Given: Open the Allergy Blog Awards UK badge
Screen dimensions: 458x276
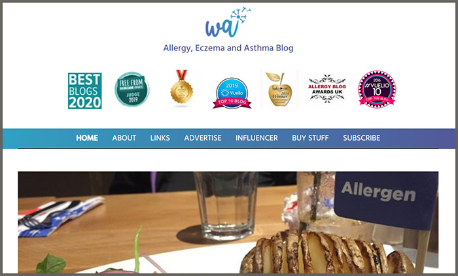Looking at the screenshot, I should pyautogui.click(x=327, y=89).
